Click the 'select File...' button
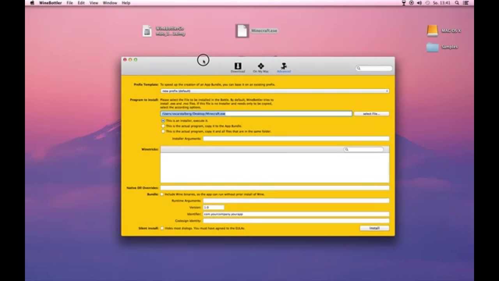Viewport: 499px width, 281px height. click(x=371, y=114)
